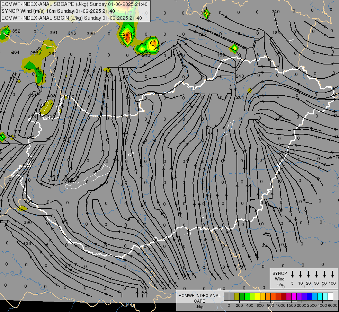
Task: Click the 20 m/s wind arrow in legend
Action: [309, 274]
